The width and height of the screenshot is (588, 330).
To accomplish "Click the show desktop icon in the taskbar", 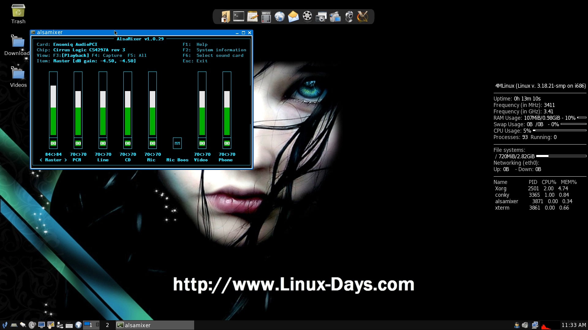I will point(14,325).
